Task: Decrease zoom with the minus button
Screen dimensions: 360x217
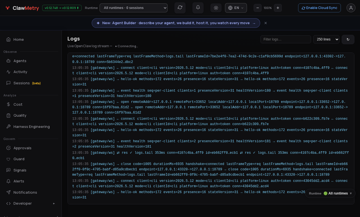Action: point(258,8)
